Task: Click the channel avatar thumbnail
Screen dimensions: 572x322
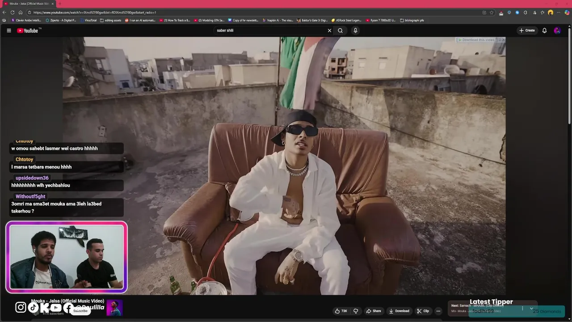Action: 114,308
